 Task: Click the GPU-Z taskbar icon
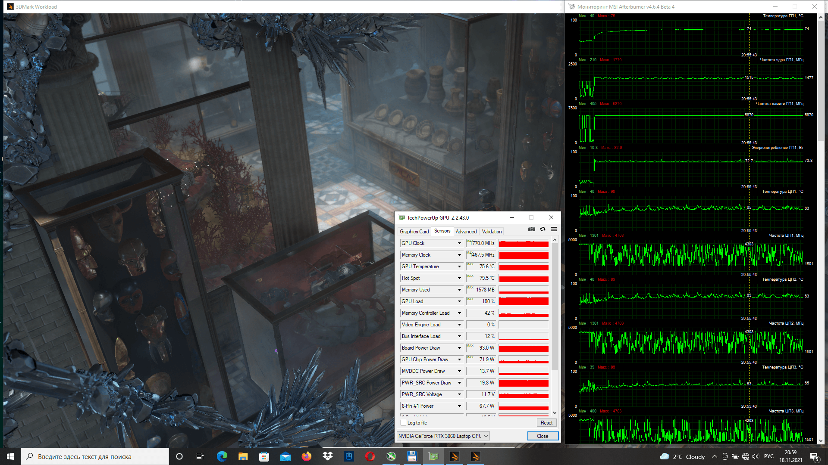433,456
